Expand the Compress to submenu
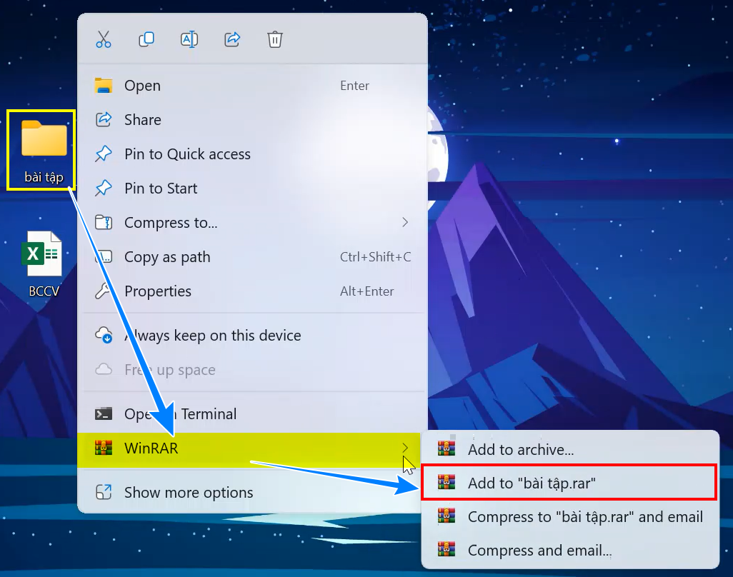 pyautogui.click(x=405, y=223)
